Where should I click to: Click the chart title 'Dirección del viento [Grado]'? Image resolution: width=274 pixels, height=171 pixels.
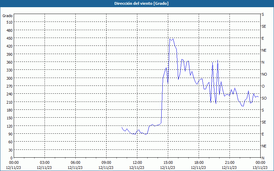point(141,3)
